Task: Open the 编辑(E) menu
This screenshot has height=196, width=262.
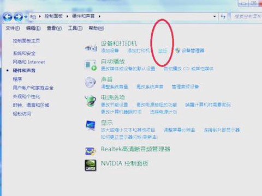Action: coord(33,28)
